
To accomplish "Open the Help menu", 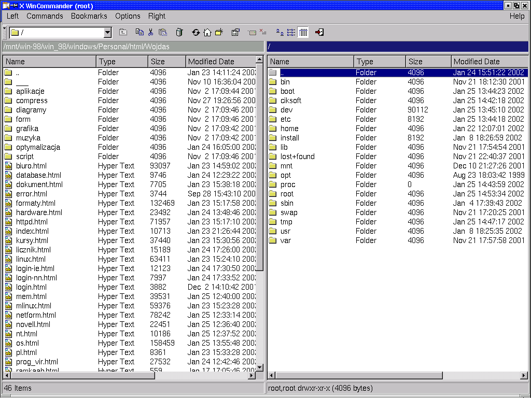I will (x=517, y=16).
